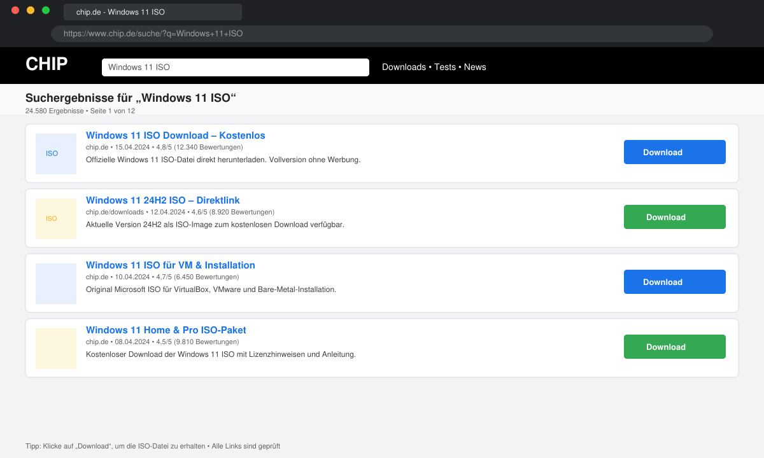Click the meta line chip.de • 08.04.2024 • 4,5/5
764x458 pixels.
162,342
